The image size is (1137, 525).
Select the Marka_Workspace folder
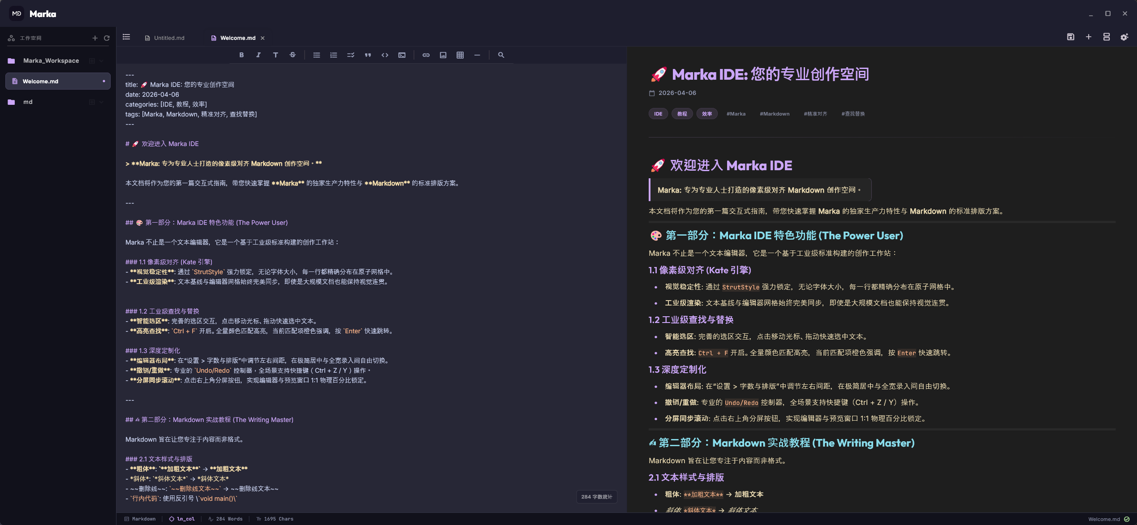pyautogui.click(x=51, y=61)
